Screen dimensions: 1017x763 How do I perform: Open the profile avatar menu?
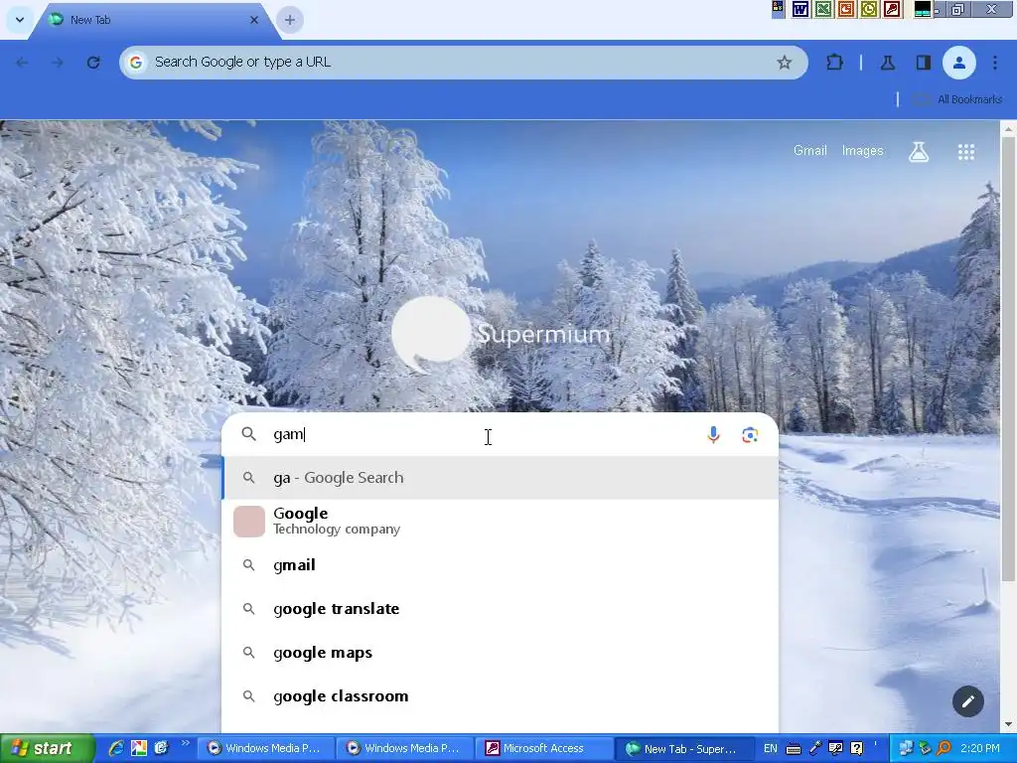(x=958, y=63)
